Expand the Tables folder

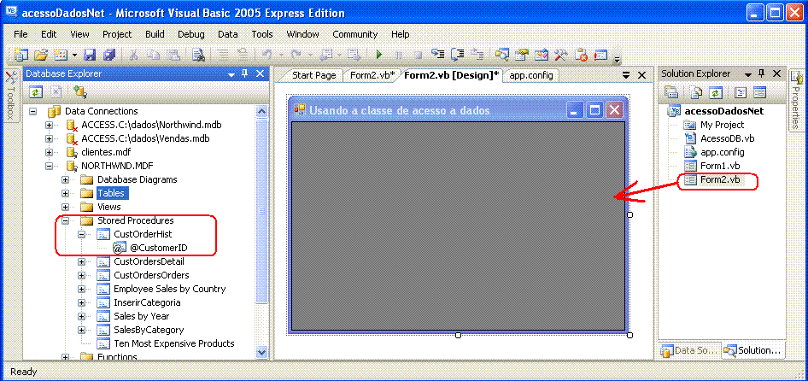(66, 193)
